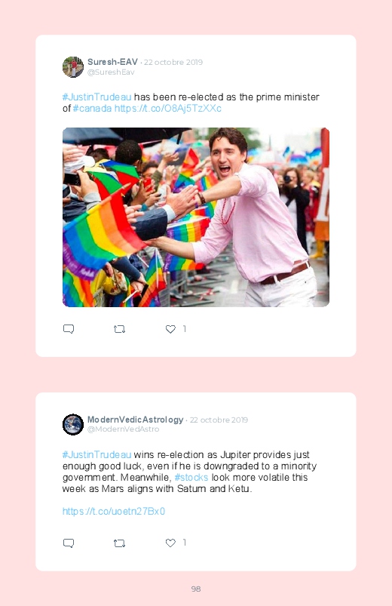Viewport: 392px width, 606px height.
Task: Open the #JustinTrudeau hashtag in second tweet
Action: [x=97, y=454]
